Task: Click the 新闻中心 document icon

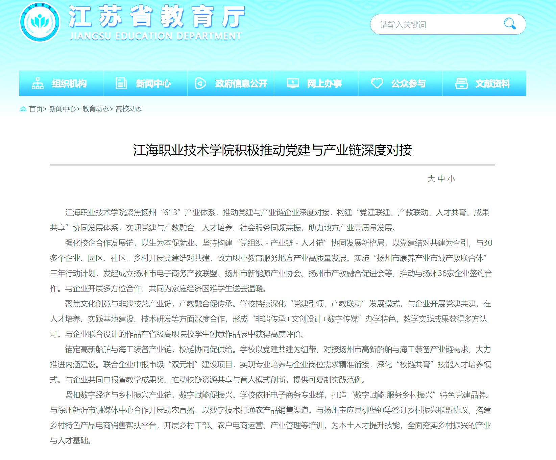Action: [121, 83]
